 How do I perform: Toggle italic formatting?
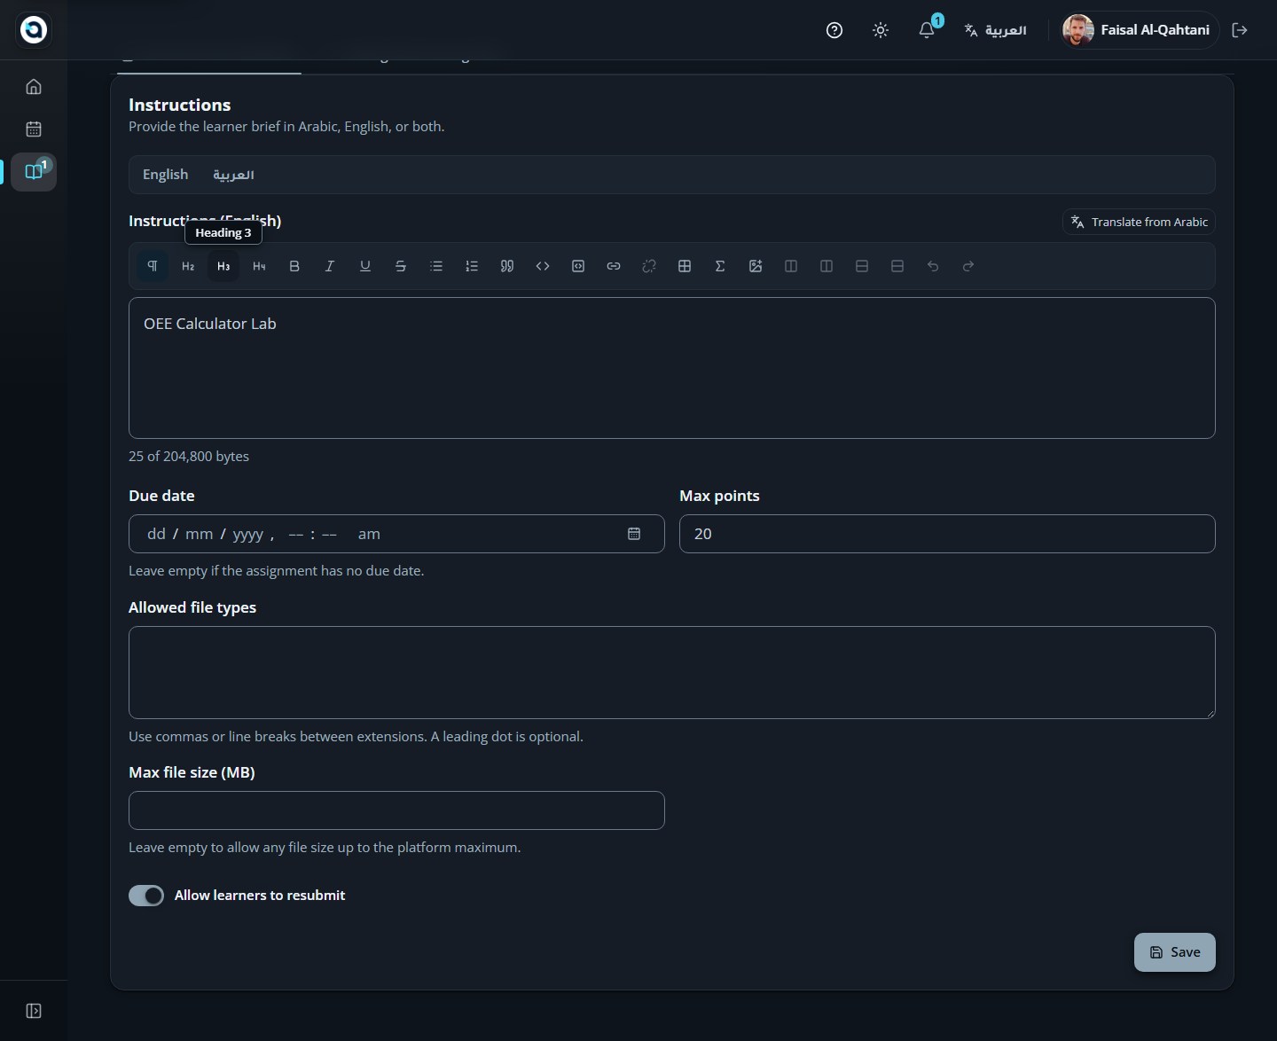point(330,266)
